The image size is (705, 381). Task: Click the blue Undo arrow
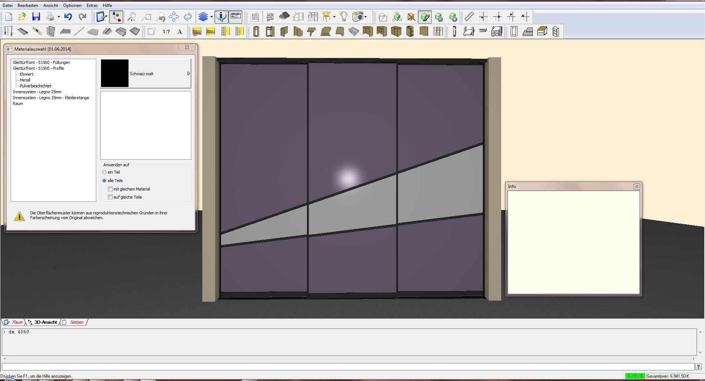68,17
